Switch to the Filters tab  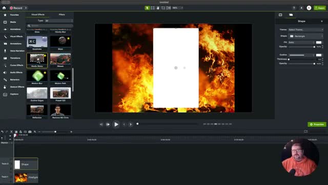tap(61, 15)
